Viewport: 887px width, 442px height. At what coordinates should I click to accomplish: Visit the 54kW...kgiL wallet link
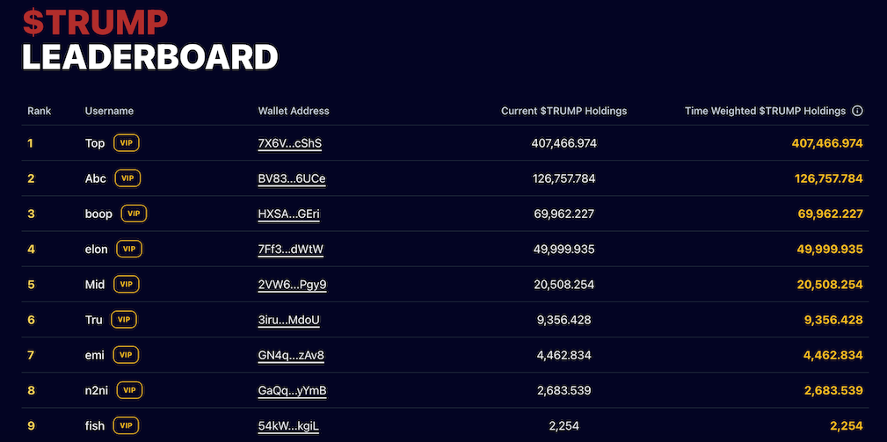[x=288, y=426]
